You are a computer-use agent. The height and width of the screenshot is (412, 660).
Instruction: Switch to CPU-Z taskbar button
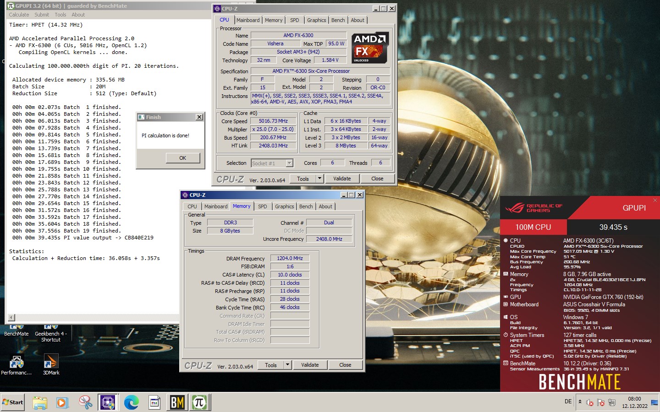pos(108,402)
